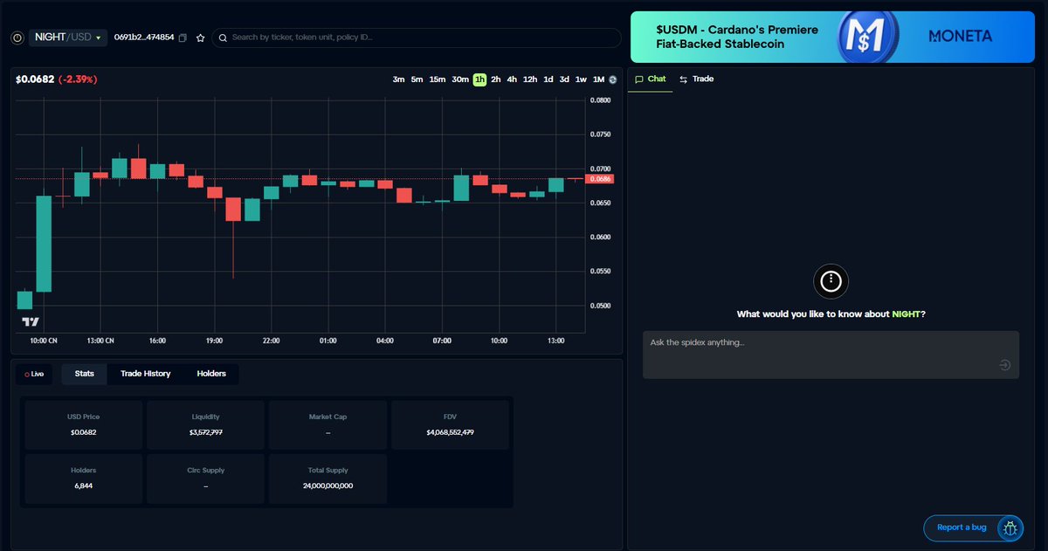Click the search magnifier icon
The image size is (1048, 551).
pyautogui.click(x=223, y=38)
